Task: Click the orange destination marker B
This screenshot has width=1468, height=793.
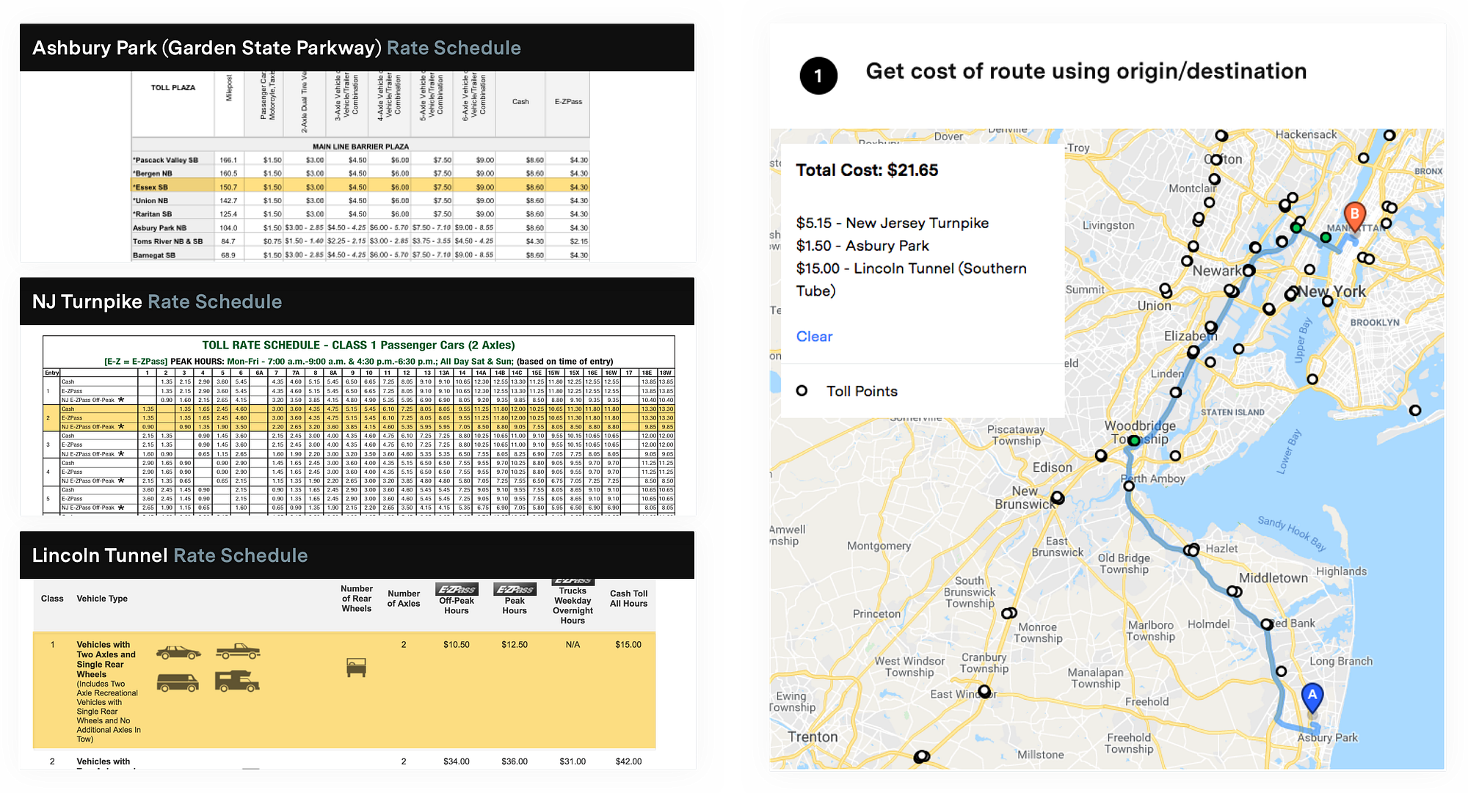Action: [x=1354, y=215]
